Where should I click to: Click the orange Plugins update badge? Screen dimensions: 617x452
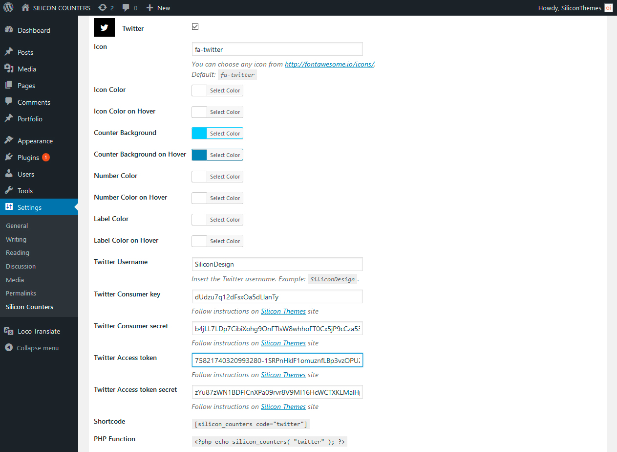tap(46, 157)
